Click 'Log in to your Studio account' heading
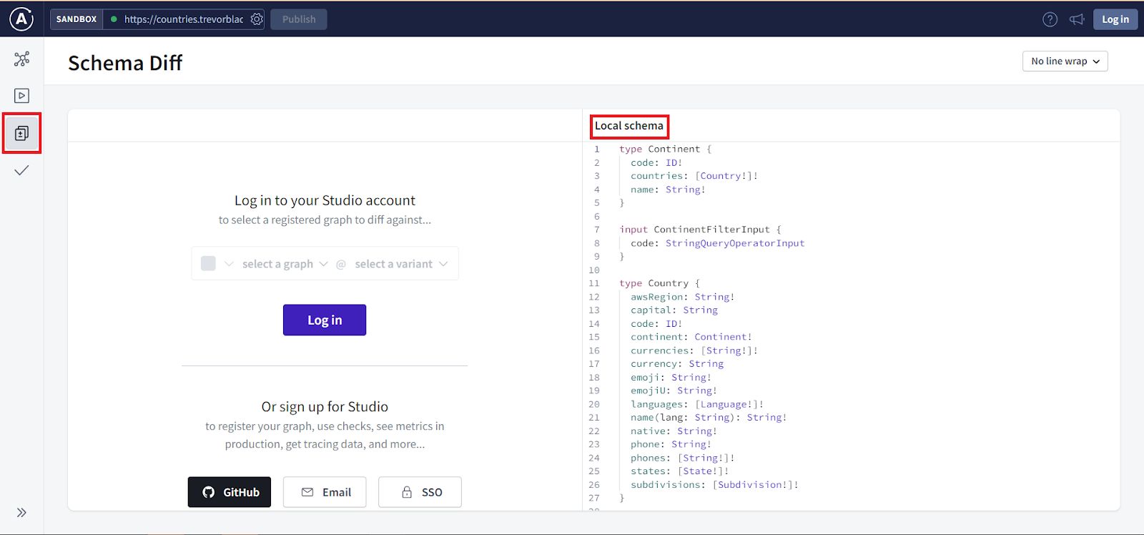 tap(325, 200)
